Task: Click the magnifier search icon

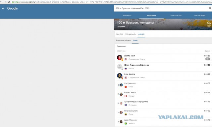Action: 210,8
